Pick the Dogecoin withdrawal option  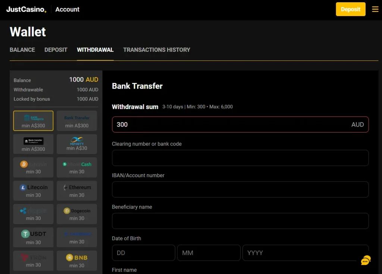tap(77, 214)
